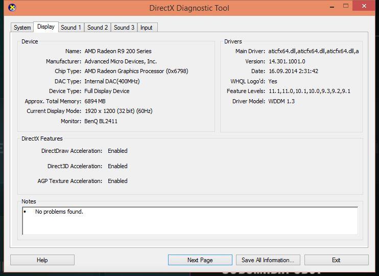Click the DirectX logo icon in title bar
Screen dimensions: 379x276
(12, 8)
